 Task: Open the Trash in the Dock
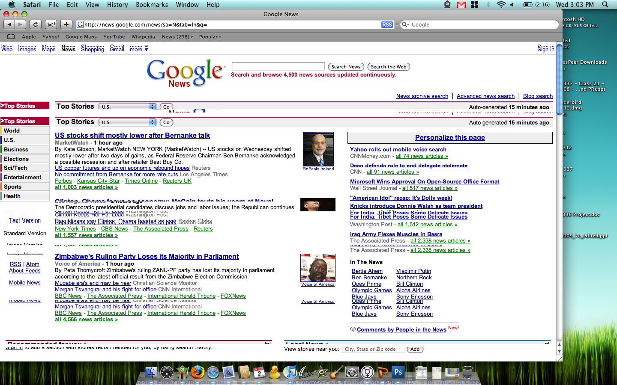click(467, 373)
